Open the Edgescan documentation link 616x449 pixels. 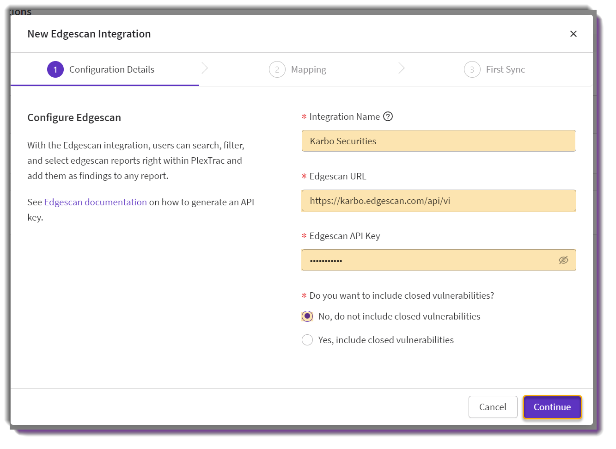tap(96, 202)
